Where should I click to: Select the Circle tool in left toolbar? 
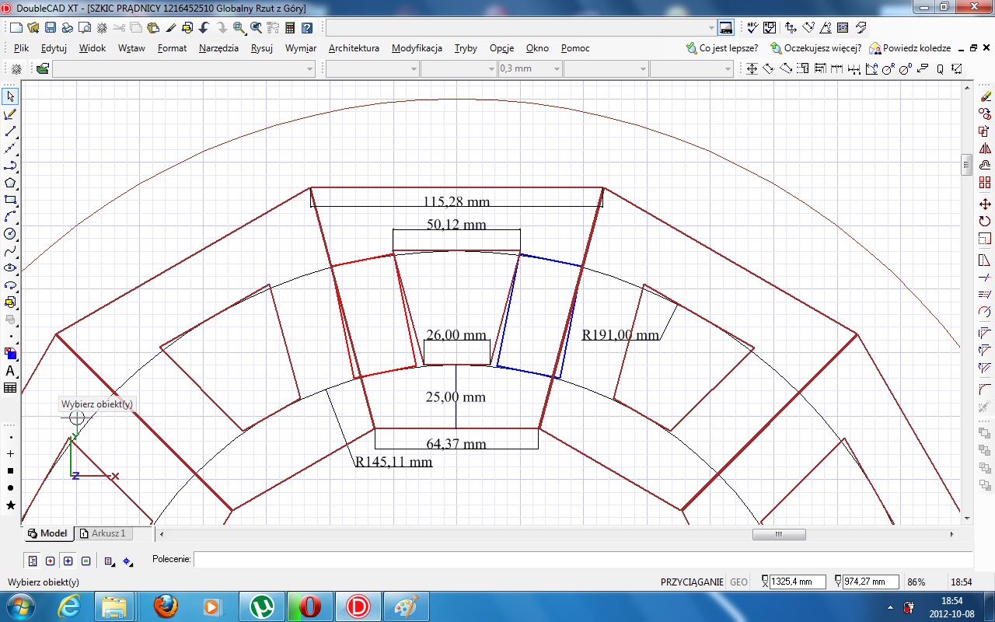pyautogui.click(x=10, y=233)
